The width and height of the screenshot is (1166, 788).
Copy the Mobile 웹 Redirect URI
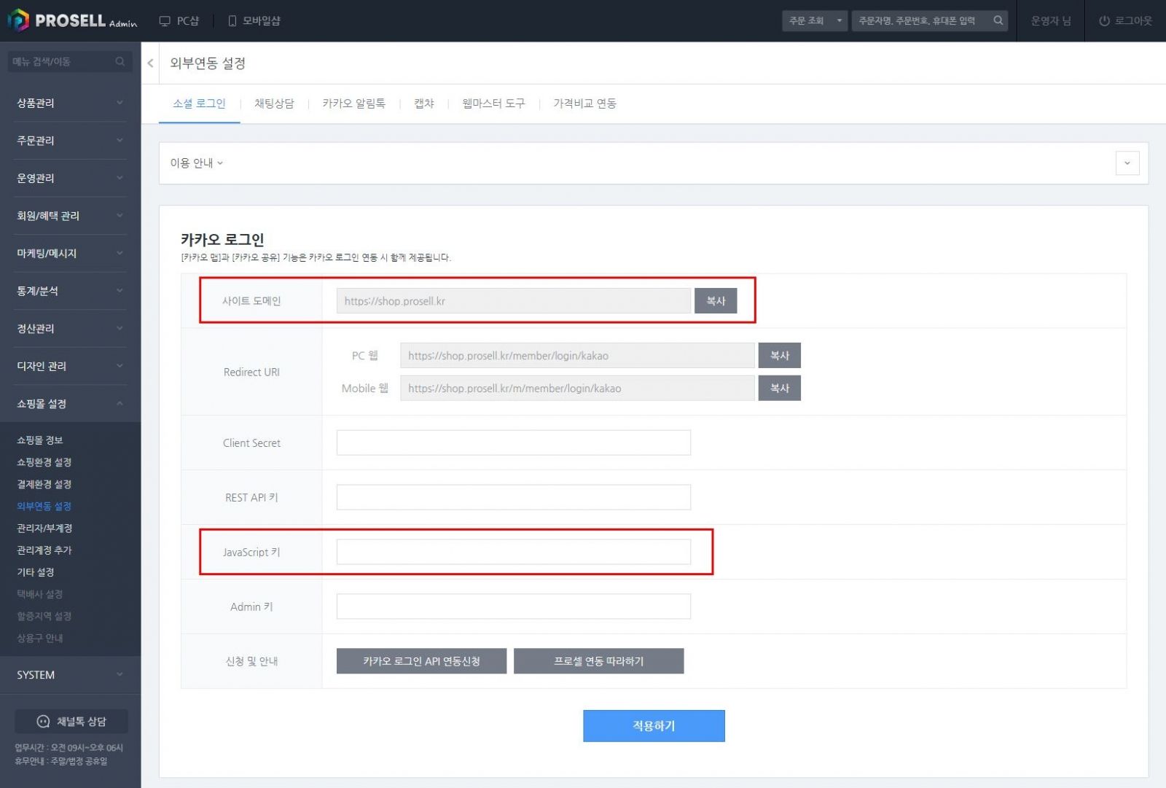[779, 389]
